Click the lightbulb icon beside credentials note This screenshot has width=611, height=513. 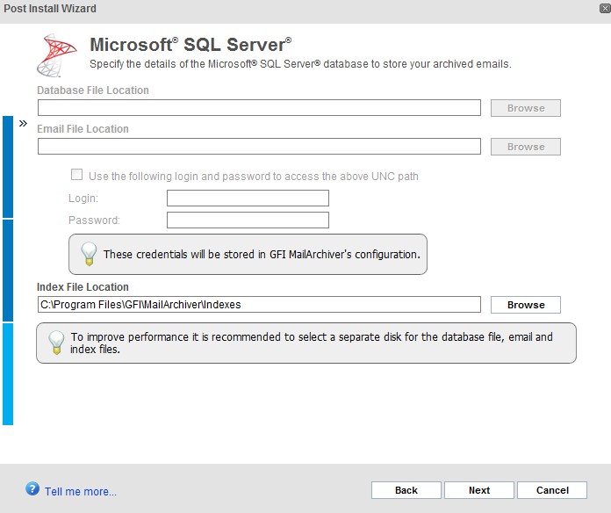point(89,254)
